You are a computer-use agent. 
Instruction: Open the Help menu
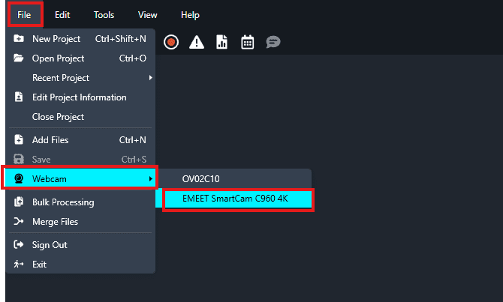pos(190,14)
